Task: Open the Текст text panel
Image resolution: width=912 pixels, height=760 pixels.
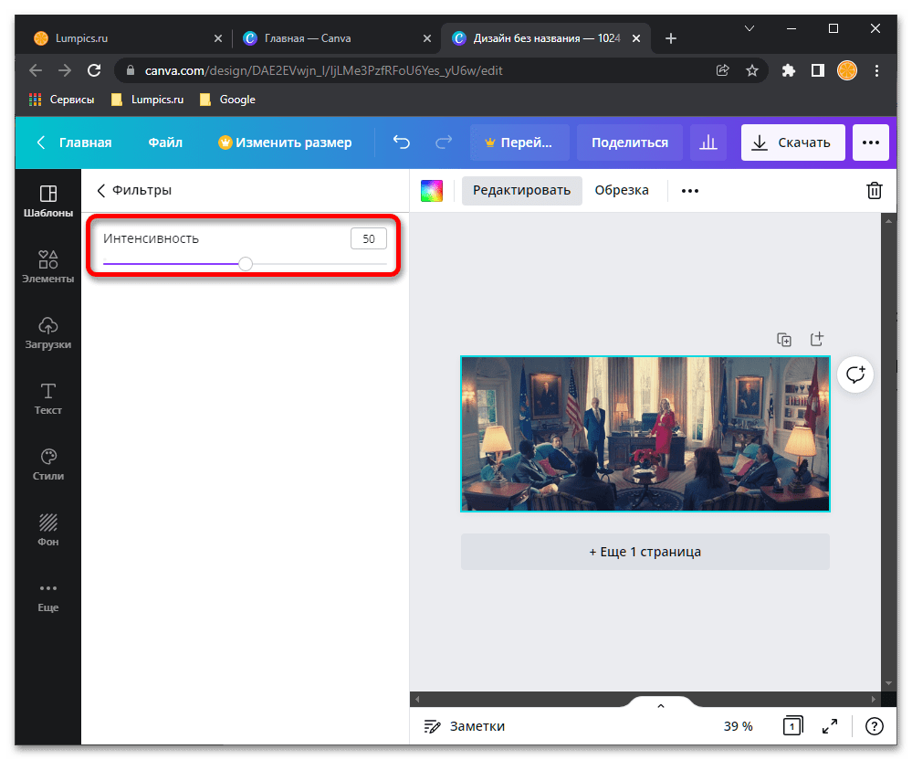Action: pyautogui.click(x=47, y=398)
